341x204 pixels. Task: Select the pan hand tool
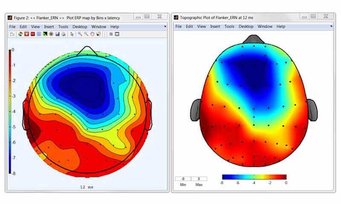pyautogui.click(x=92, y=34)
